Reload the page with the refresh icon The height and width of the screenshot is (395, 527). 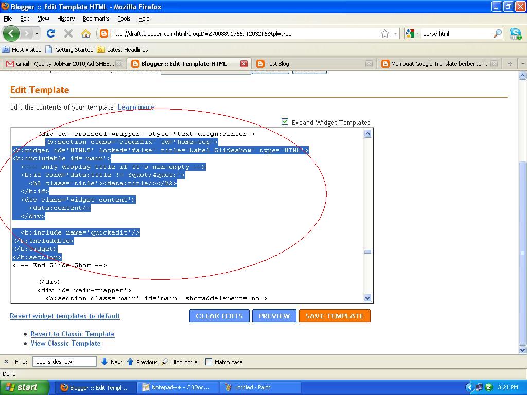(x=51, y=33)
